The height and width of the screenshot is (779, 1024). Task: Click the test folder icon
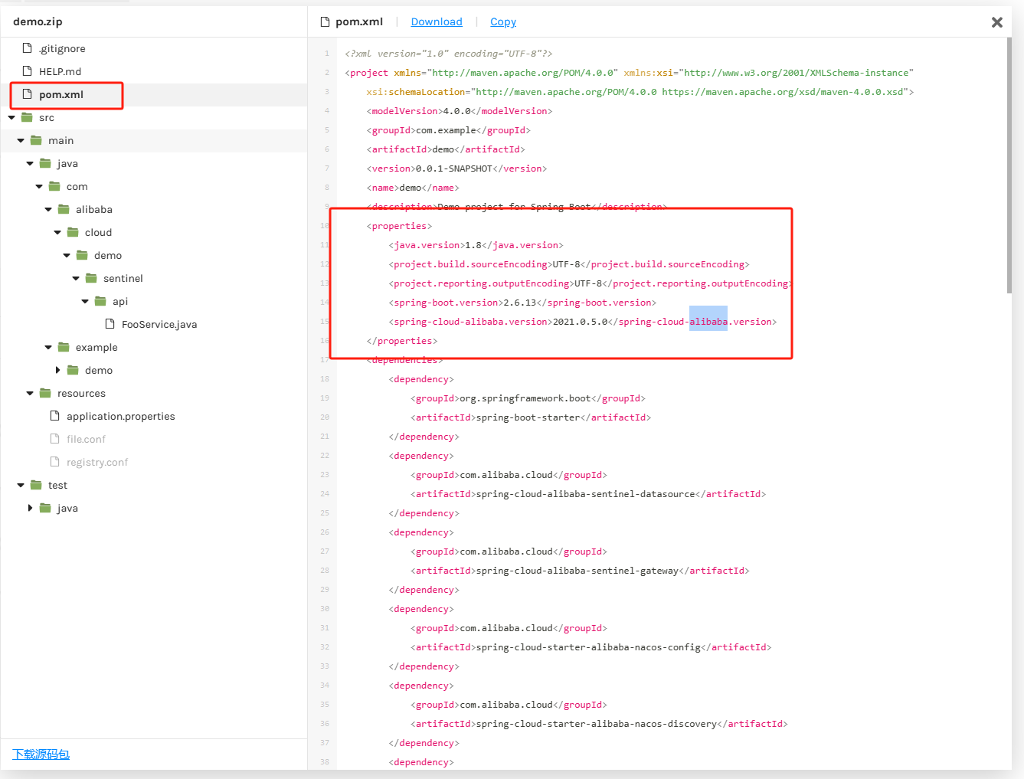[36, 485]
